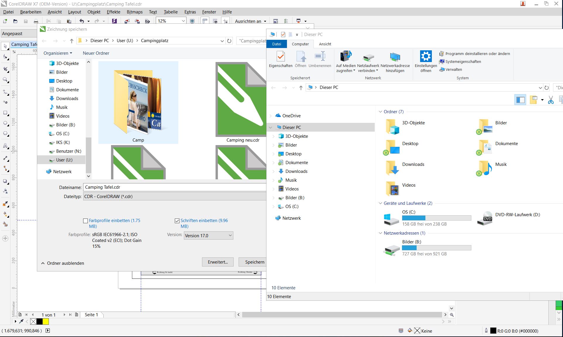The width and height of the screenshot is (563, 337).
Task: Select the Interactive Fill tool
Action: pyautogui.click(x=5, y=214)
